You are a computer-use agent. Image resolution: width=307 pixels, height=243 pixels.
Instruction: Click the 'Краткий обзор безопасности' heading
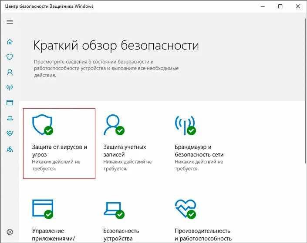(x=116, y=45)
